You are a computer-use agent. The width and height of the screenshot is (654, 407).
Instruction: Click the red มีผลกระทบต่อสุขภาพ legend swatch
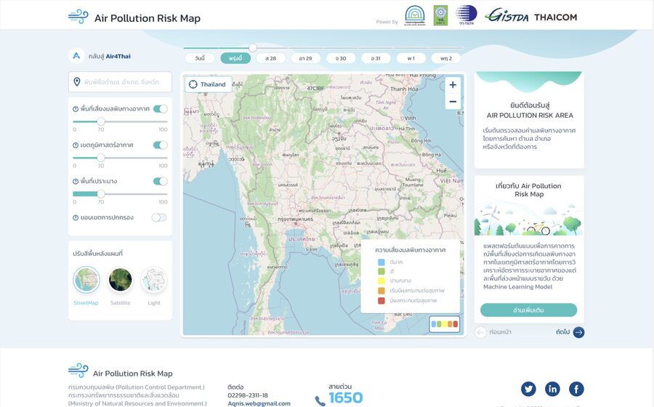(381, 301)
